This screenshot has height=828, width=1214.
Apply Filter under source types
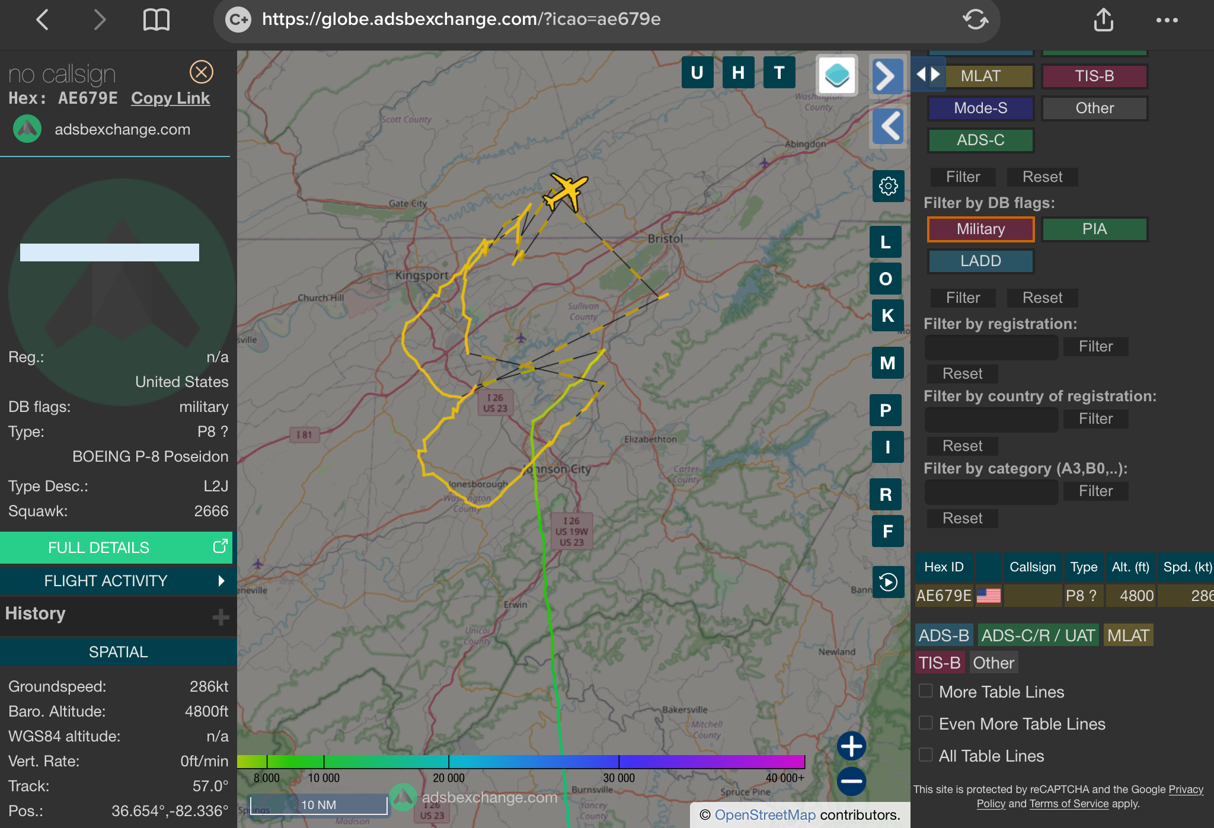963,177
